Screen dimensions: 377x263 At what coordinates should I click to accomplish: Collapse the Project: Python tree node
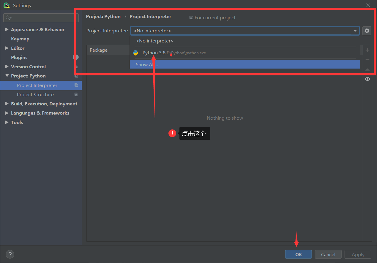click(x=7, y=76)
